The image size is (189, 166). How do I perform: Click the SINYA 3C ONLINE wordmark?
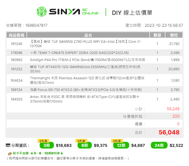point(74,12)
